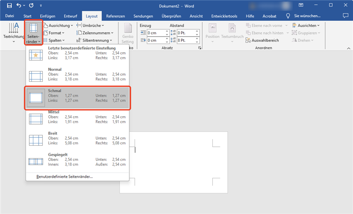Open the Umbrüche dropdown
Viewport: 353px width, 214px height.
(90, 25)
